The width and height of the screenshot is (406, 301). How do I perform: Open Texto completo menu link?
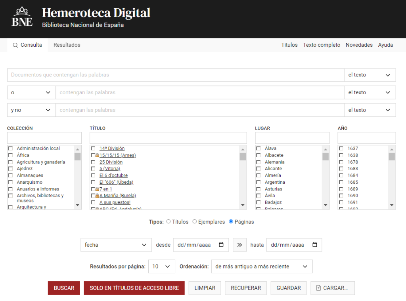click(x=322, y=45)
